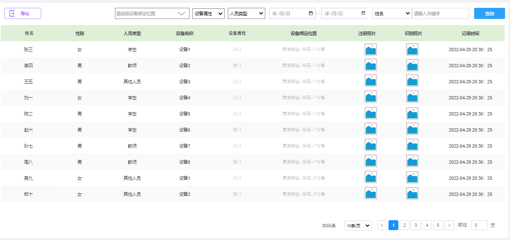This screenshot has width=510, height=240.
Task: View 孙七's registration photo
Action: pyautogui.click(x=371, y=145)
